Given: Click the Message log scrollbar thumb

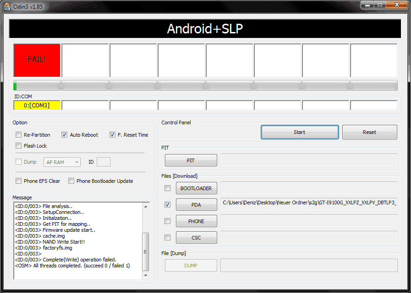Looking at the screenshot, I should coord(145,252).
